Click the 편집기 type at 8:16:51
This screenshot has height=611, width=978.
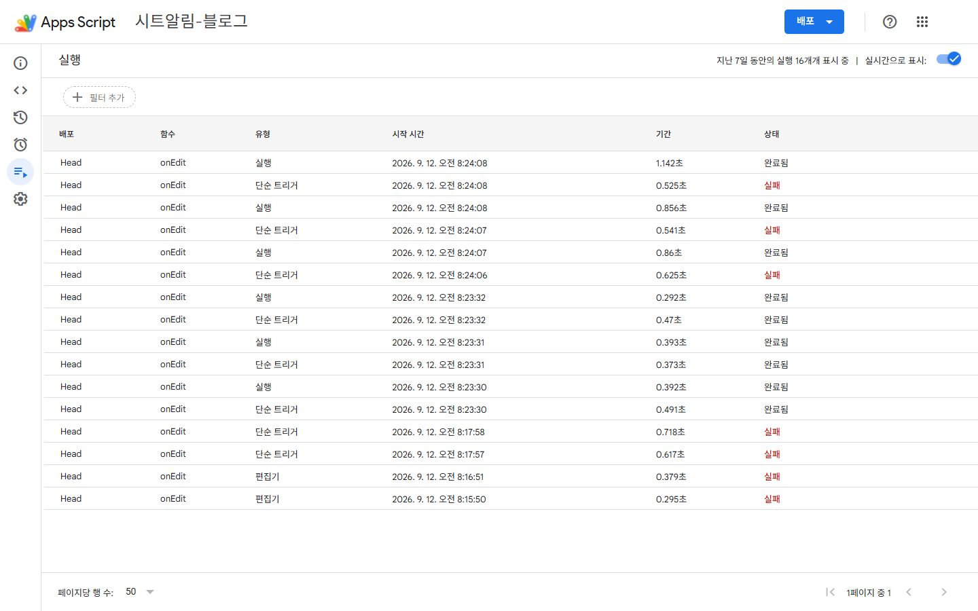pos(268,477)
